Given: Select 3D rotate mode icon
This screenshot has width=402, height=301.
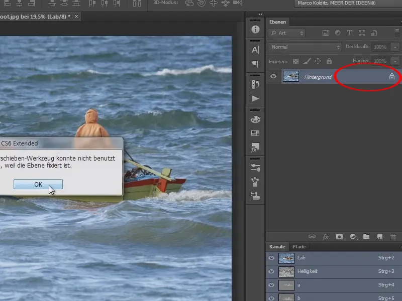Looking at the screenshot, I should 189,3.
